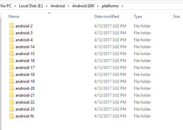The image size is (183, 130).
Task: Expand chevron after Android.SDK breadcrumb
Action: (98, 6)
